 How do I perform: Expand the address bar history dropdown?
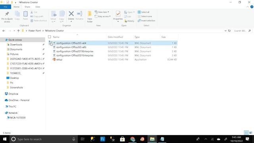tap(225, 31)
